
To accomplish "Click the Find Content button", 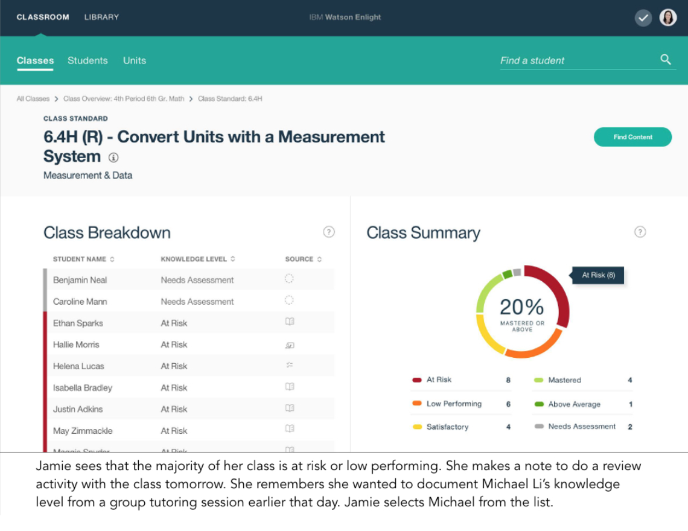I will (x=632, y=137).
